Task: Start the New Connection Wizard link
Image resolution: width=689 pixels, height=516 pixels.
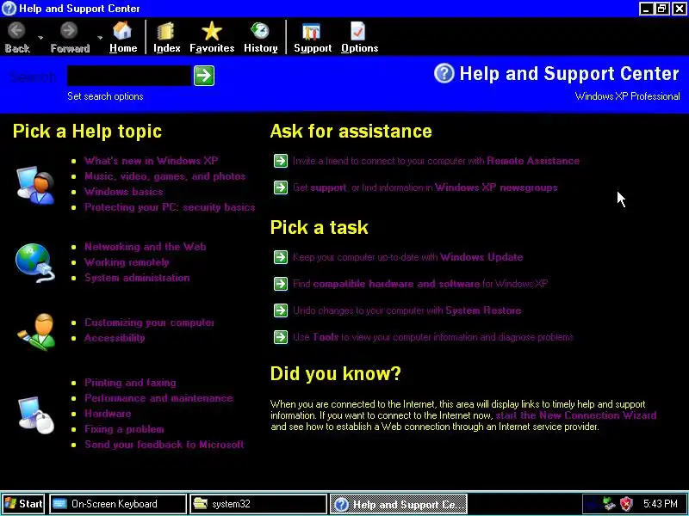Action: click(576, 415)
